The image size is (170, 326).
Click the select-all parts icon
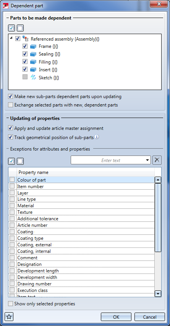pos(11,28)
